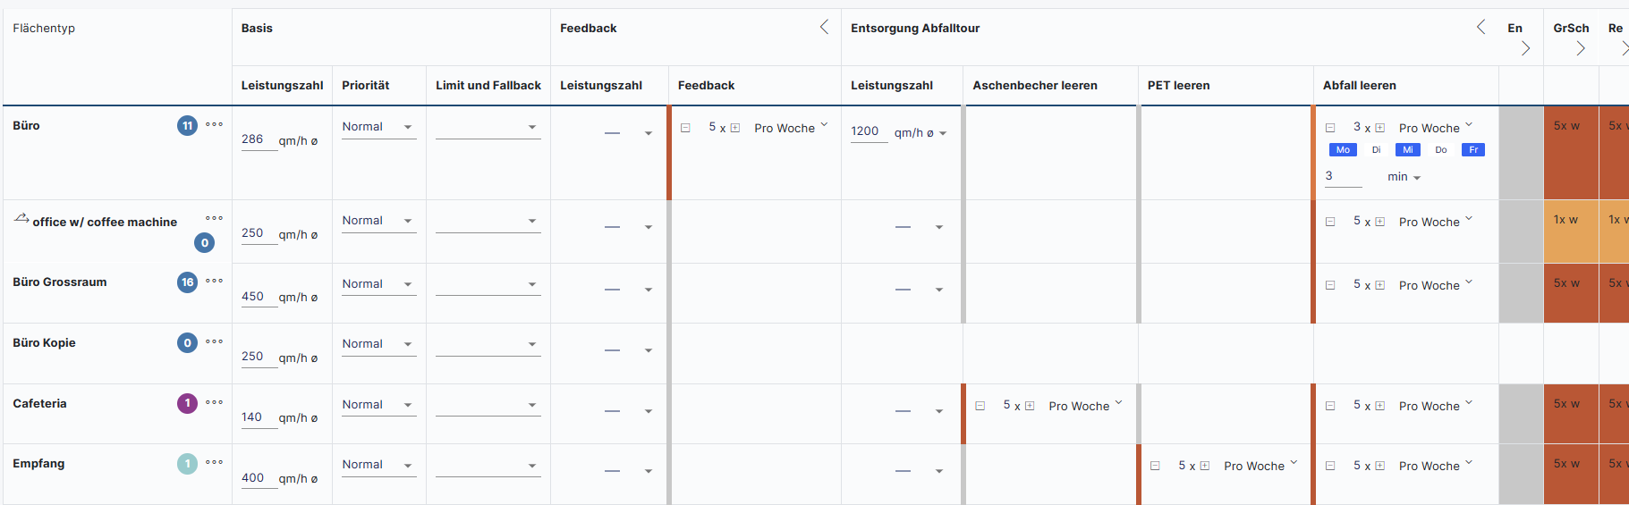Toggle the Di weekday for Büro Abfall leeren
Viewport: 1629px width, 505px height.
click(1376, 150)
